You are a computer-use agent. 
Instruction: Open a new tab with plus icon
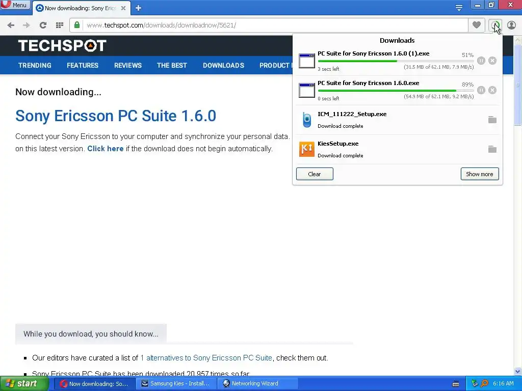(139, 8)
